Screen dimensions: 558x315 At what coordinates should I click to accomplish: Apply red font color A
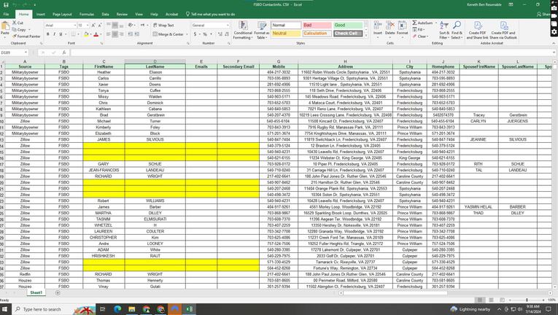(96, 34)
